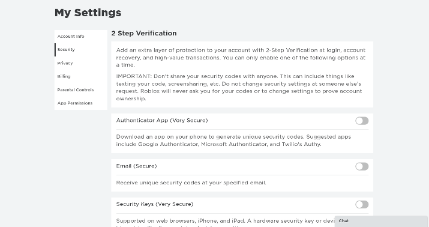The height and width of the screenshot is (227, 429).
Task: Open the Billing settings tab
Action: pos(81,76)
